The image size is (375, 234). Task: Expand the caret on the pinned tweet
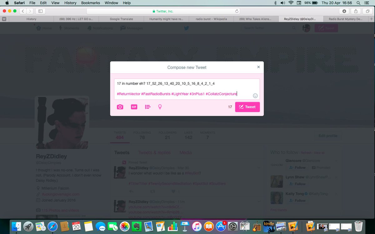point(259,168)
